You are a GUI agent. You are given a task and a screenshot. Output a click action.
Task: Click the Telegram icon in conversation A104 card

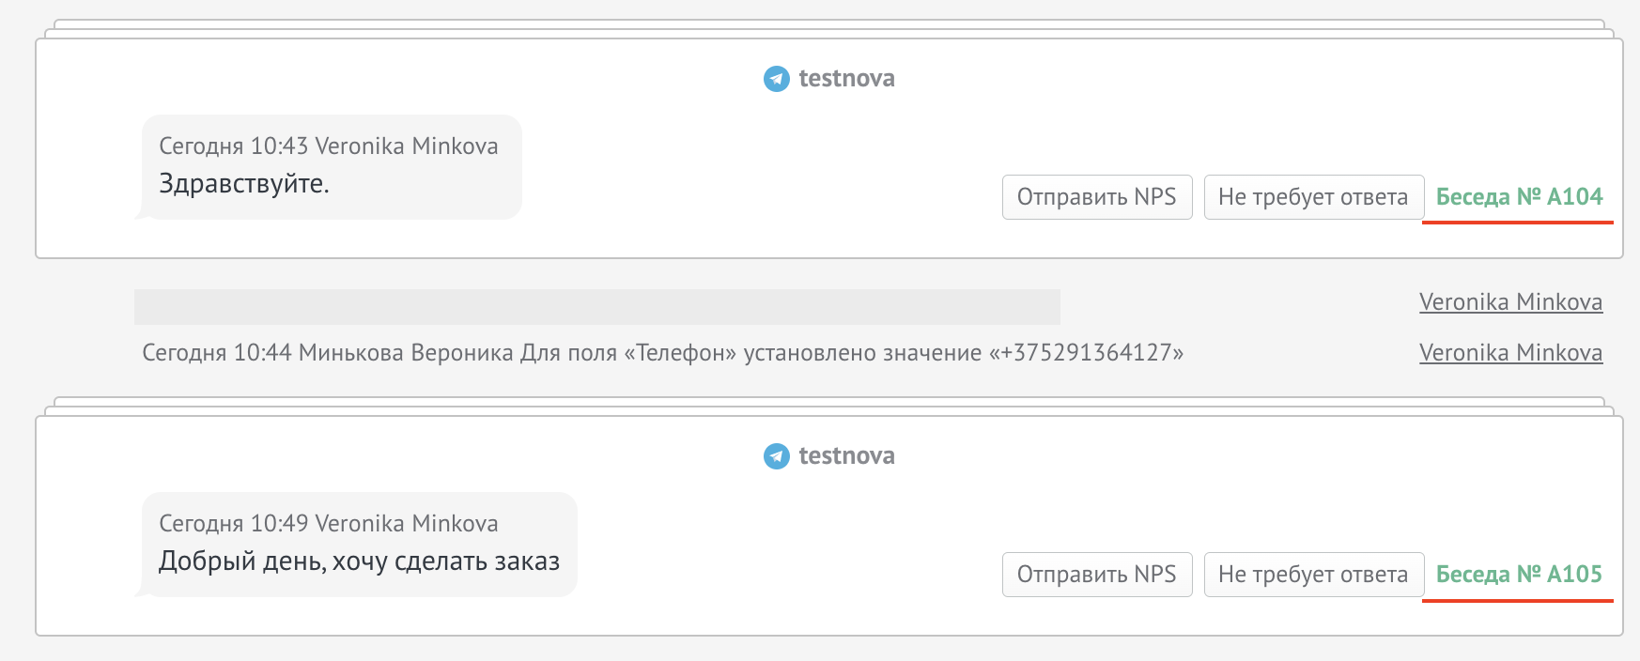(776, 79)
